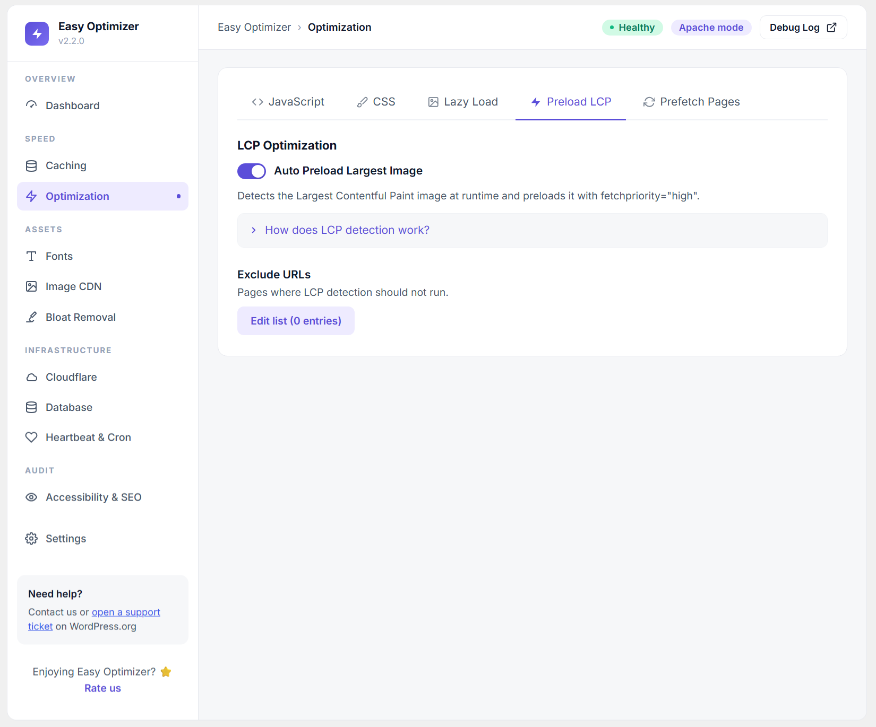This screenshot has height=727, width=876.
Task: Open the Fonts settings page
Action: 102,256
